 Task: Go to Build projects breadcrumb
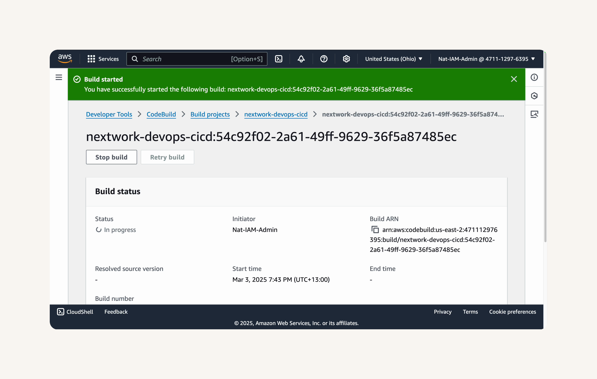210,114
